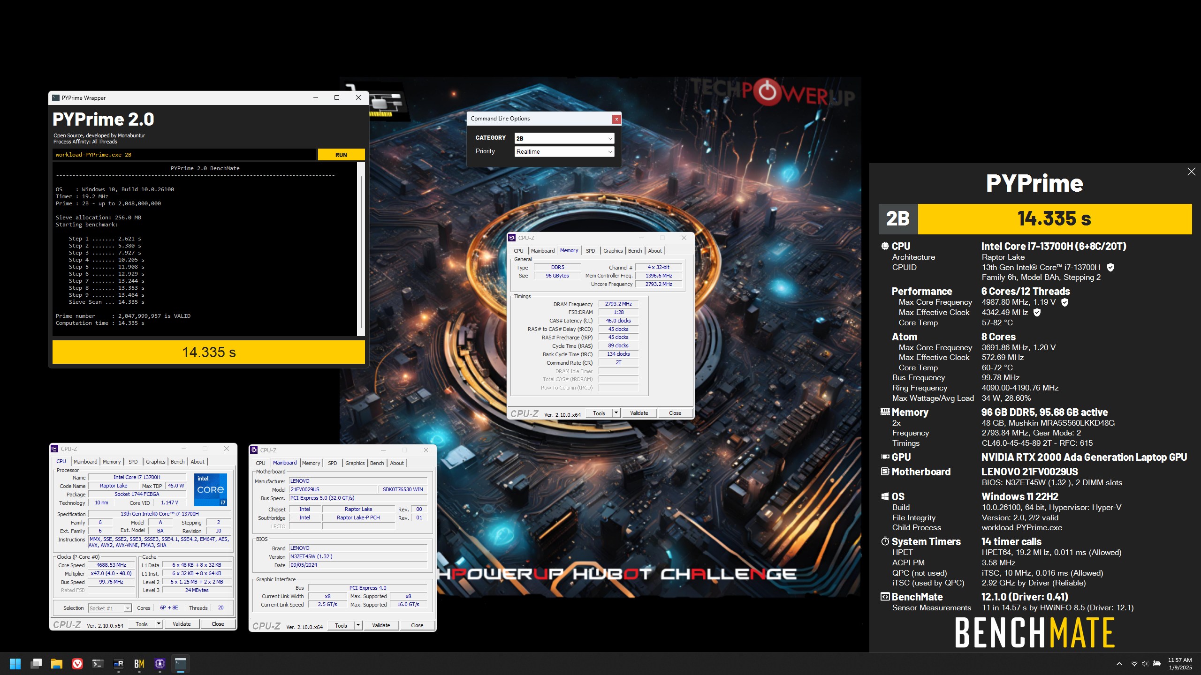Click the PYPrime output vertical scrollbar
This screenshot has height=675, width=1201.
coord(361,249)
